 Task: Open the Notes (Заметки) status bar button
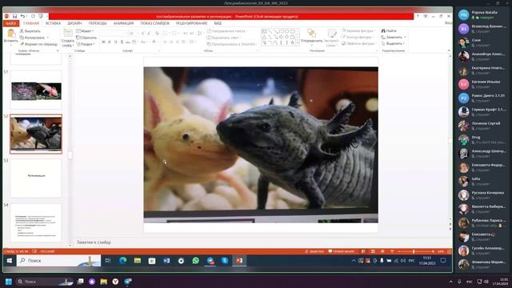click(314, 251)
